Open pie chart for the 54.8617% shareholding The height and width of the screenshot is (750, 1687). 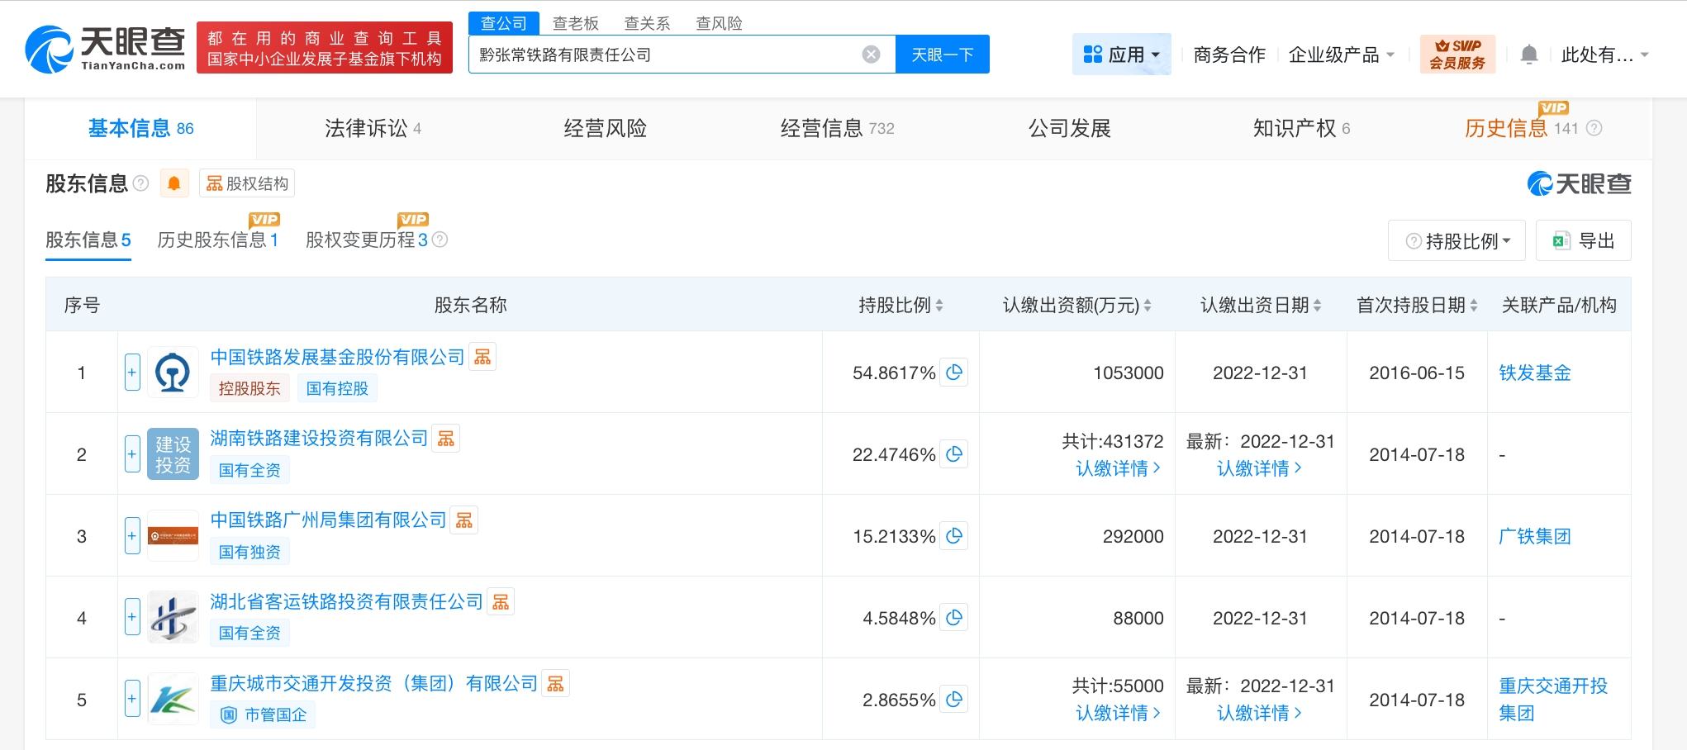(x=954, y=373)
